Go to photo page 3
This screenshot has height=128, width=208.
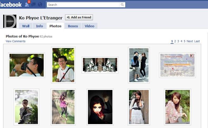(178, 41)
